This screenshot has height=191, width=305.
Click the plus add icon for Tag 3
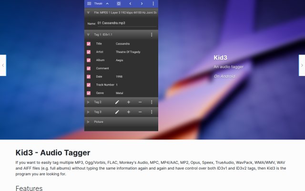pos(129,112)
